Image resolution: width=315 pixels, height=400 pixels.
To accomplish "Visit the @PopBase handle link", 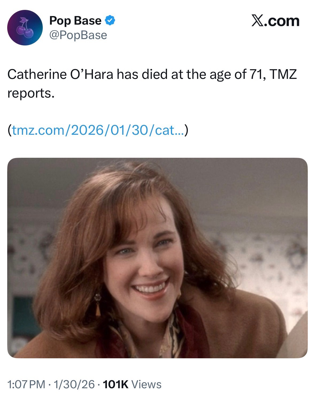I will pos(78,35).
